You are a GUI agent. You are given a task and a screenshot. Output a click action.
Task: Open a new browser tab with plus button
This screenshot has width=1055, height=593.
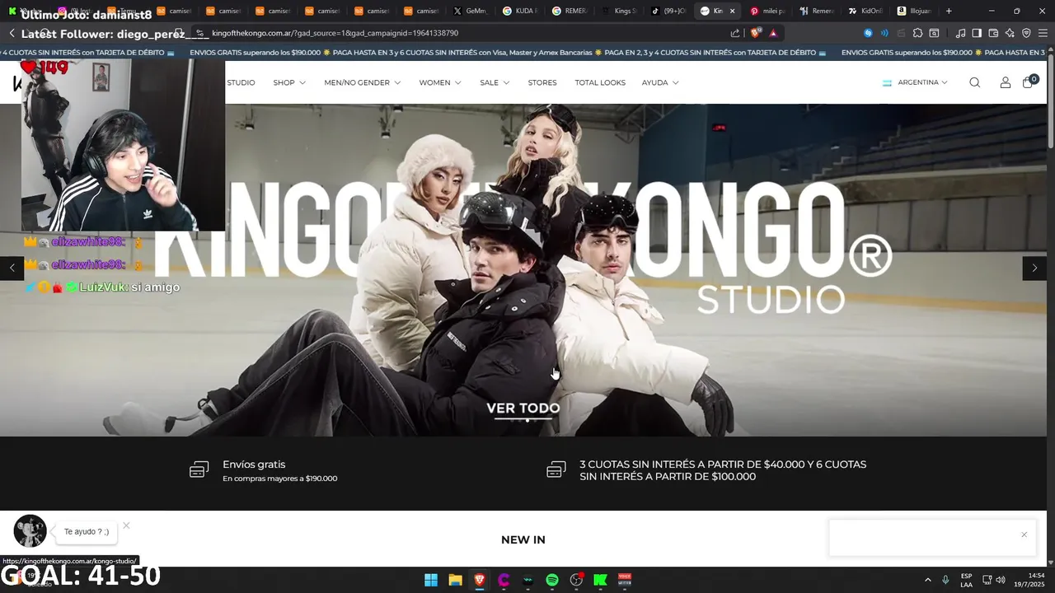[x=949, y=11]
